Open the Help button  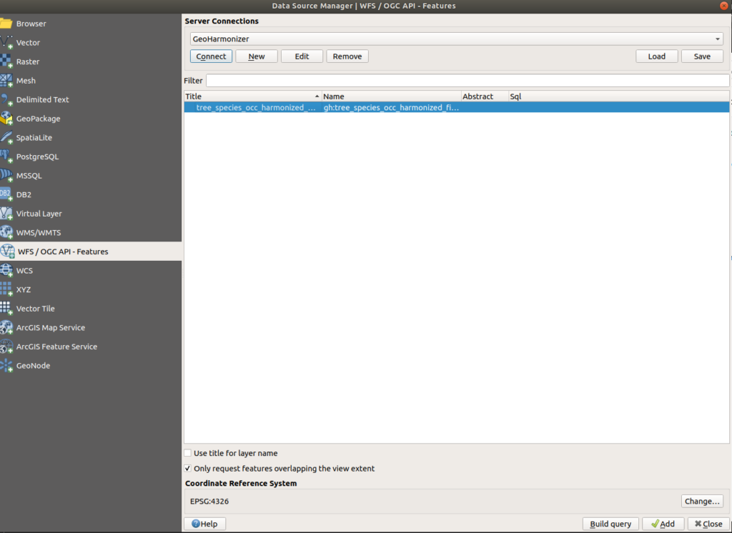point(204,524)
